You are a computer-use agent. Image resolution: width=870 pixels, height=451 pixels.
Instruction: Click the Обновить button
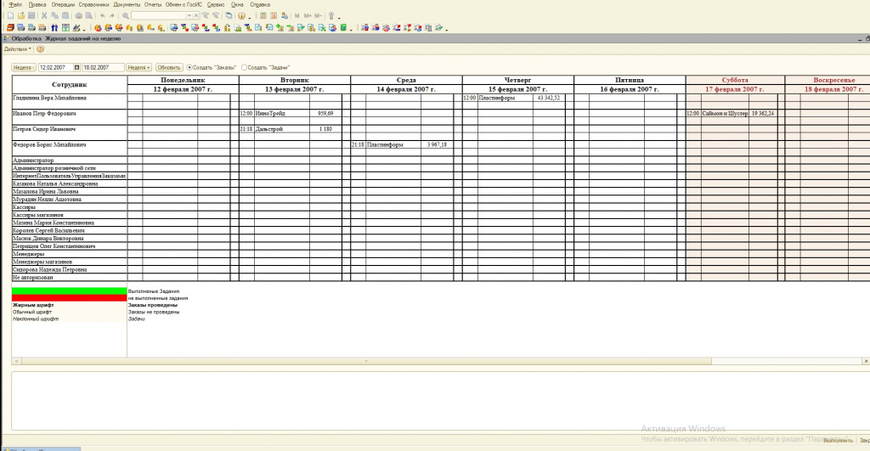pyautogui.click(x=169, y=67)
